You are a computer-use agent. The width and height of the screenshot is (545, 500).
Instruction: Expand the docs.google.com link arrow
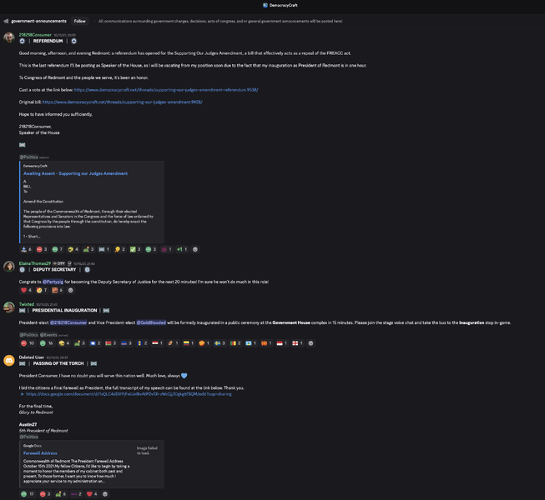[x=23, y=394]
